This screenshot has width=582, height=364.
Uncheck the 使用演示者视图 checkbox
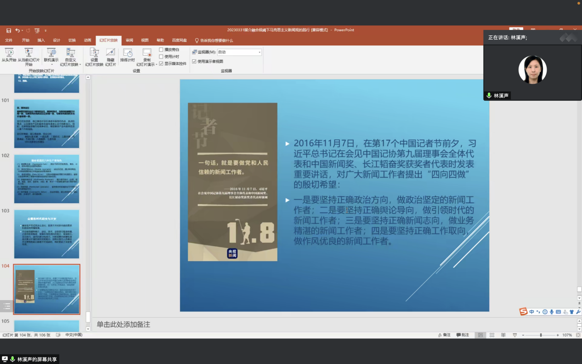194,61
